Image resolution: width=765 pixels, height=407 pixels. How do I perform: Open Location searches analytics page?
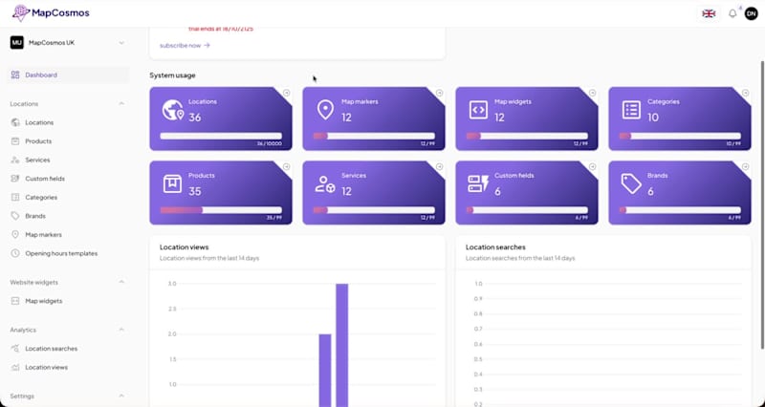(52, 349)
